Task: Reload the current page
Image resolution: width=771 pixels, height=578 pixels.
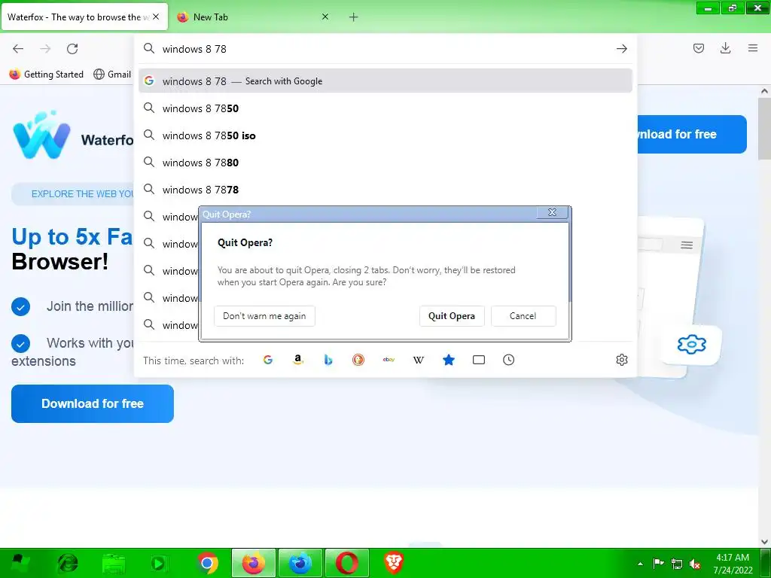Action: pos(72,49)
